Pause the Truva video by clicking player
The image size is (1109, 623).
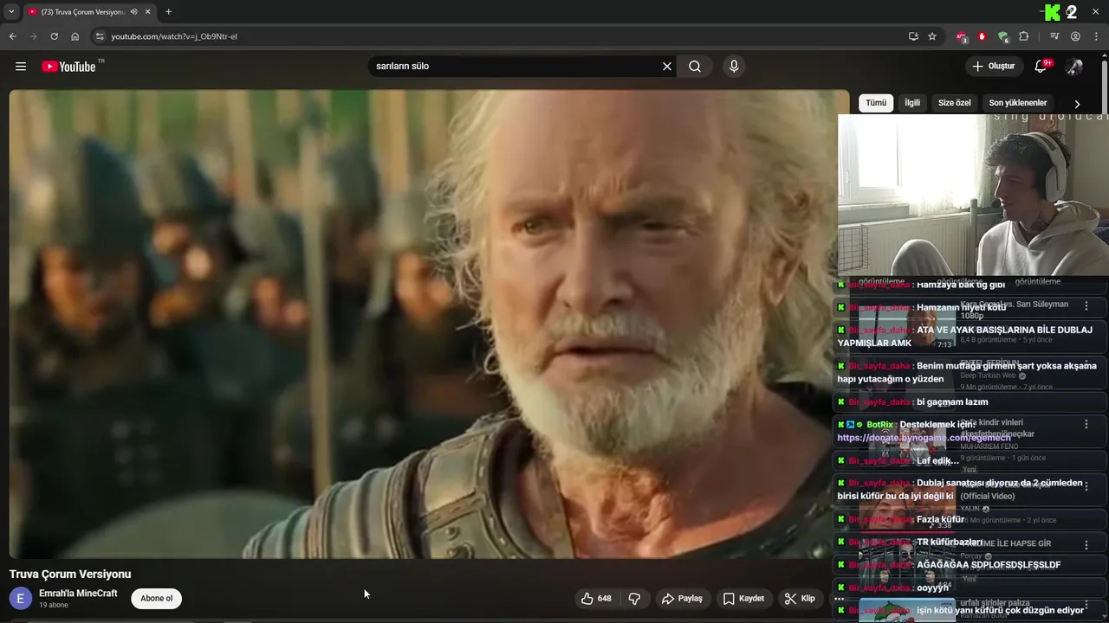(x=429, y=324)
